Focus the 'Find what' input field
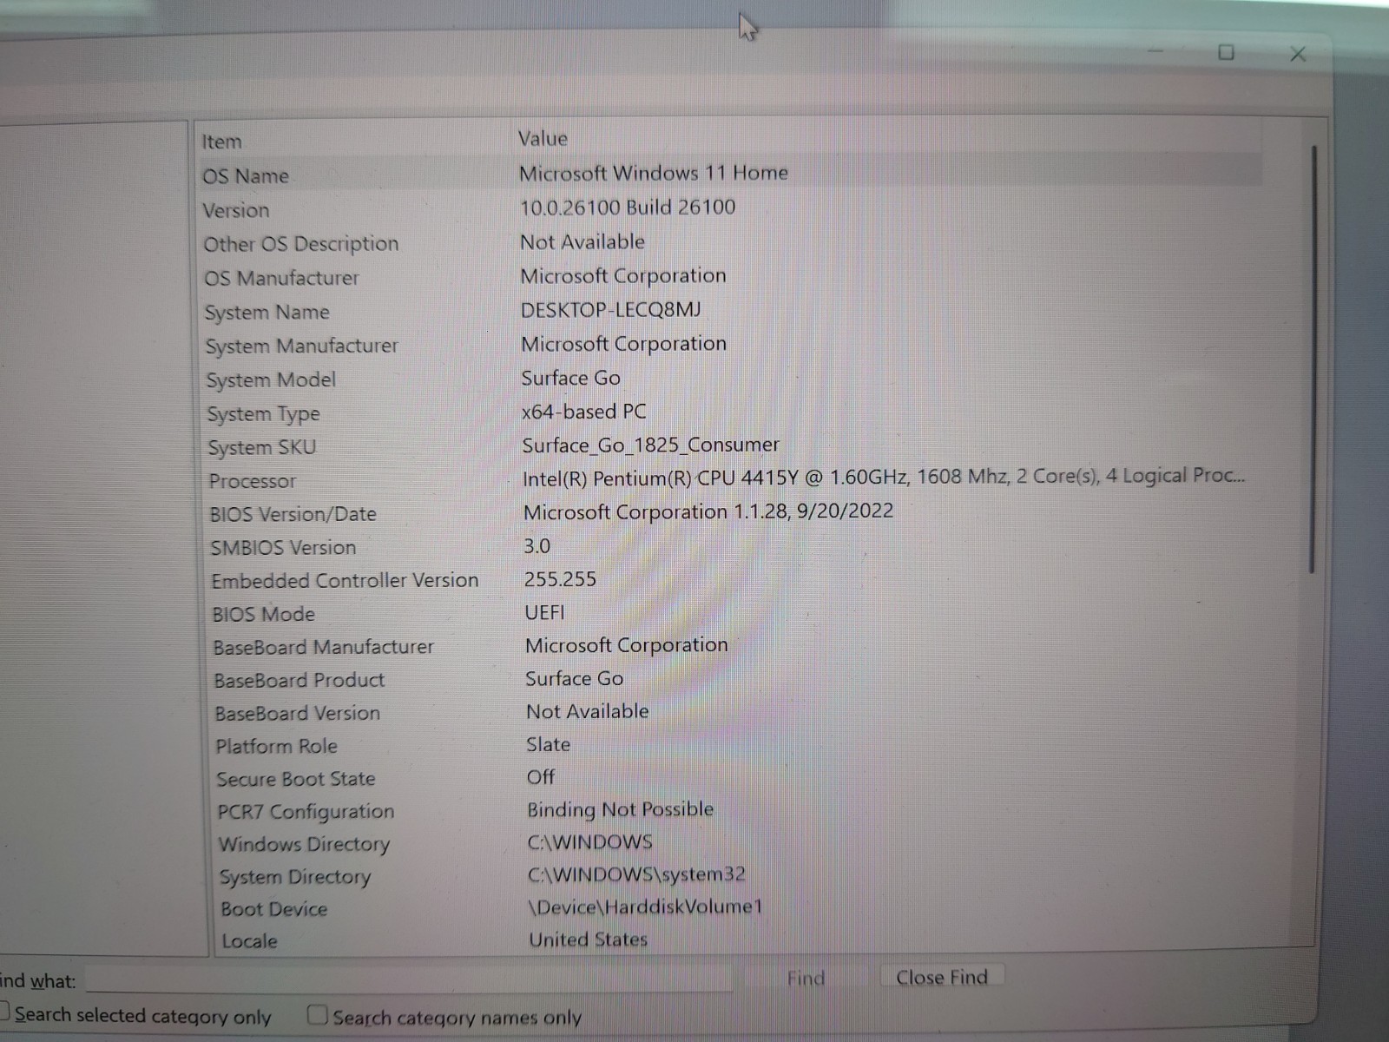 [408, 979]
